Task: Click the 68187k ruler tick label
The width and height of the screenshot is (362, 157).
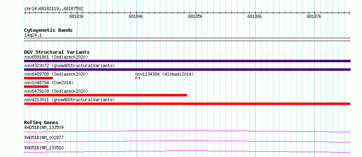Action: [x=314, y=16]
